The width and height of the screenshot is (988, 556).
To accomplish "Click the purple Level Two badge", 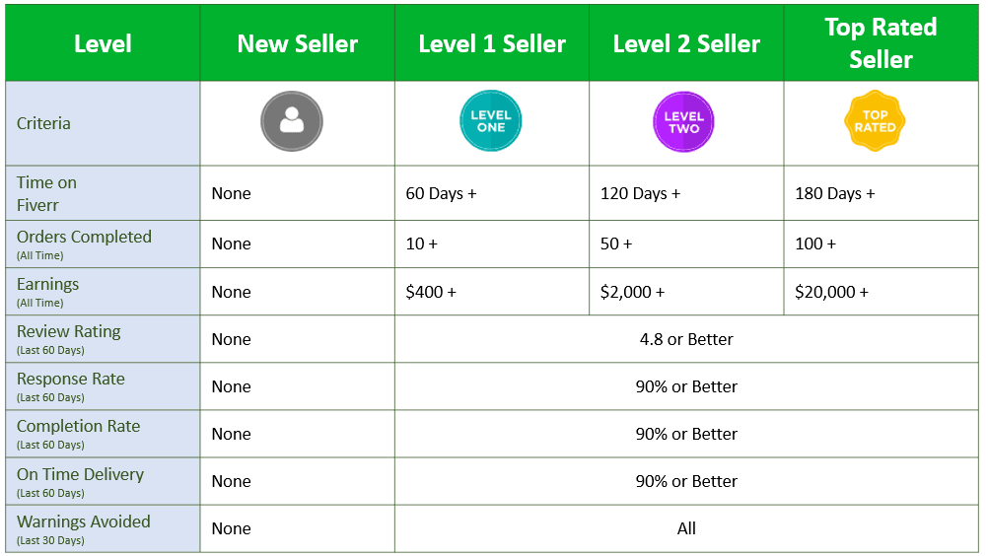I will pos(683,122).
